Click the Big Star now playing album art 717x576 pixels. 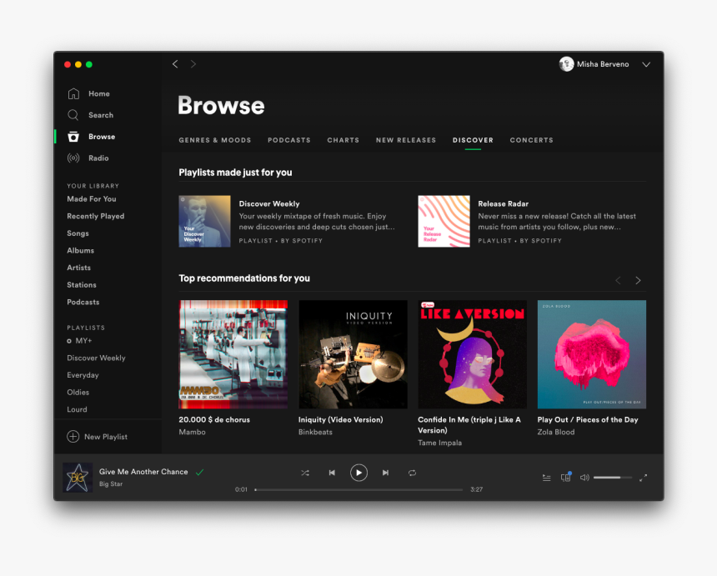point(78,478)
